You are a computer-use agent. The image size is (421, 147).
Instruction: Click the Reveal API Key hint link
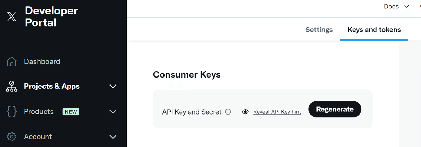[x=277, y=112]
